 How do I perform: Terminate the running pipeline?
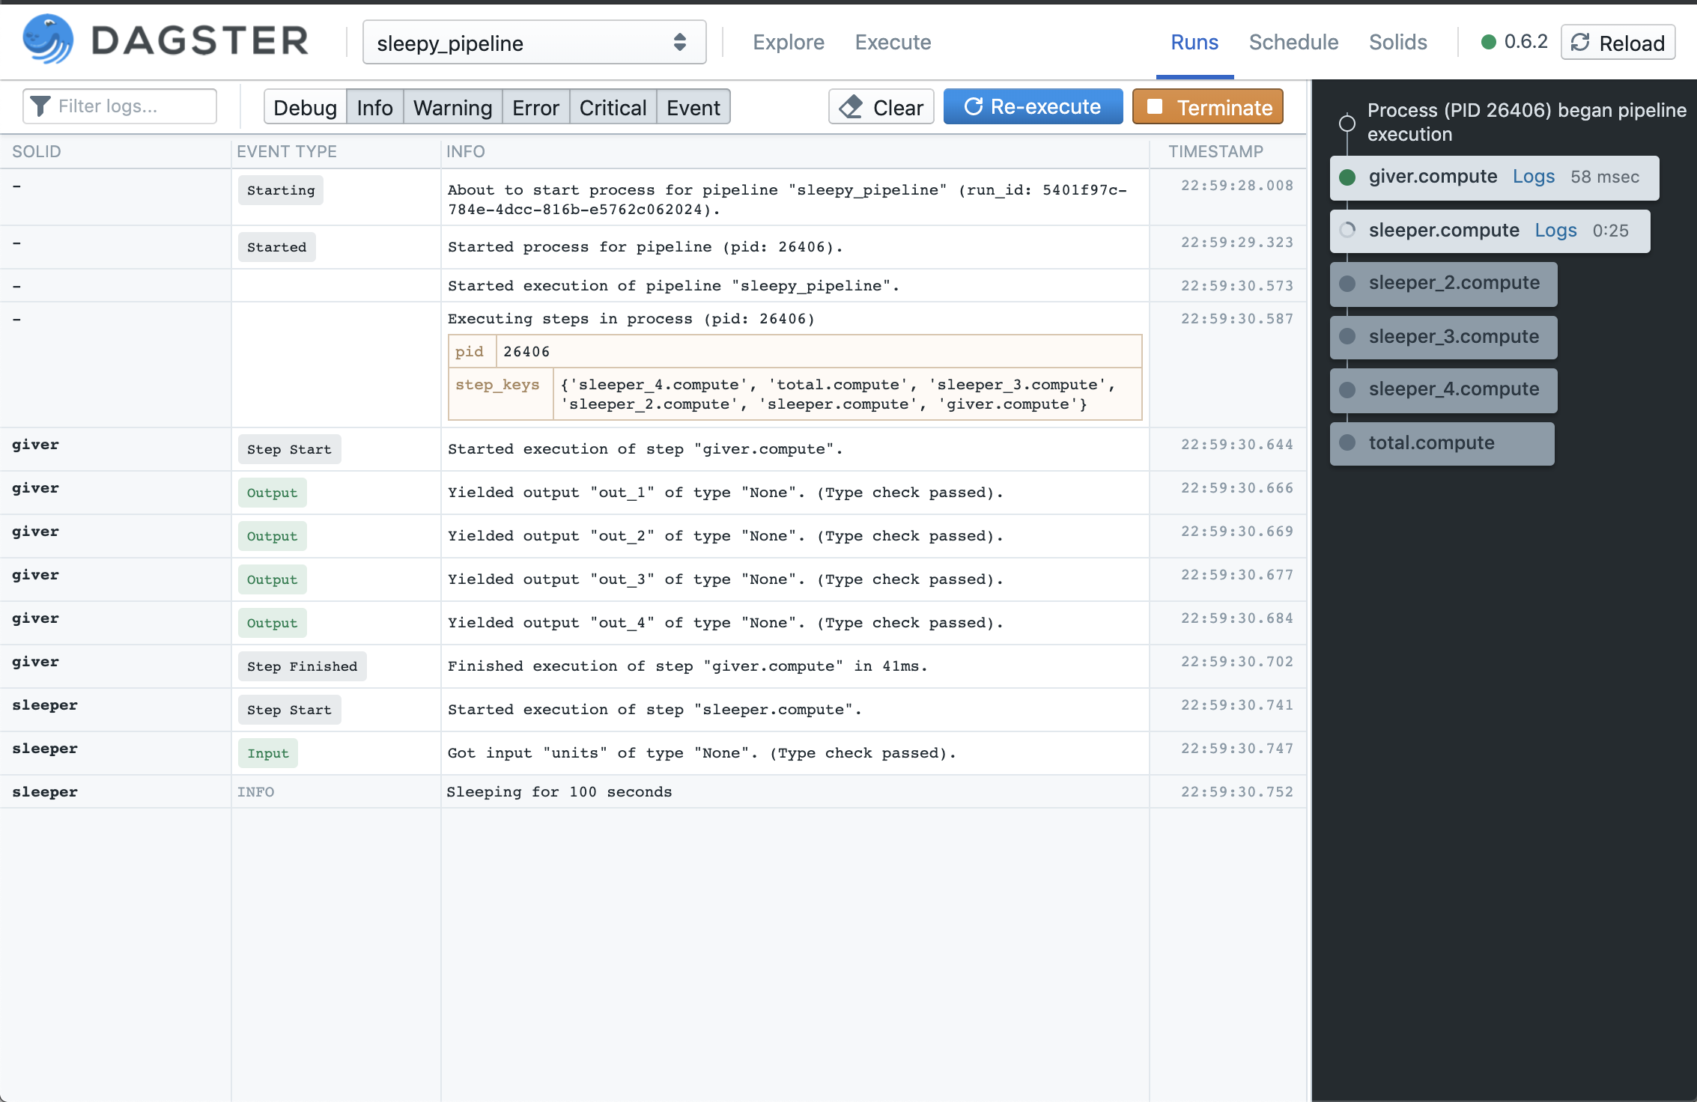point(1208,107)
